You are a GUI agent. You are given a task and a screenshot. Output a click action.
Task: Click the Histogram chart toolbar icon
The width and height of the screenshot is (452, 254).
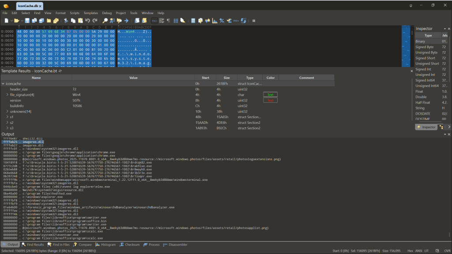[215, 21]
